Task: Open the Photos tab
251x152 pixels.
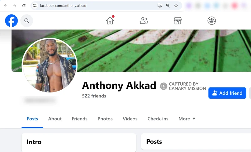Action: [105, 119]
